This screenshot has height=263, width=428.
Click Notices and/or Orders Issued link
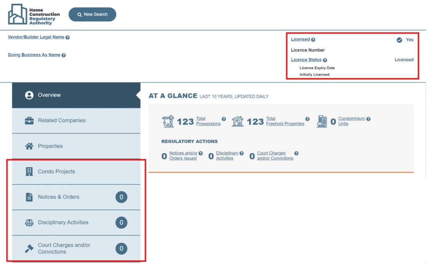[x=183, y=156]
